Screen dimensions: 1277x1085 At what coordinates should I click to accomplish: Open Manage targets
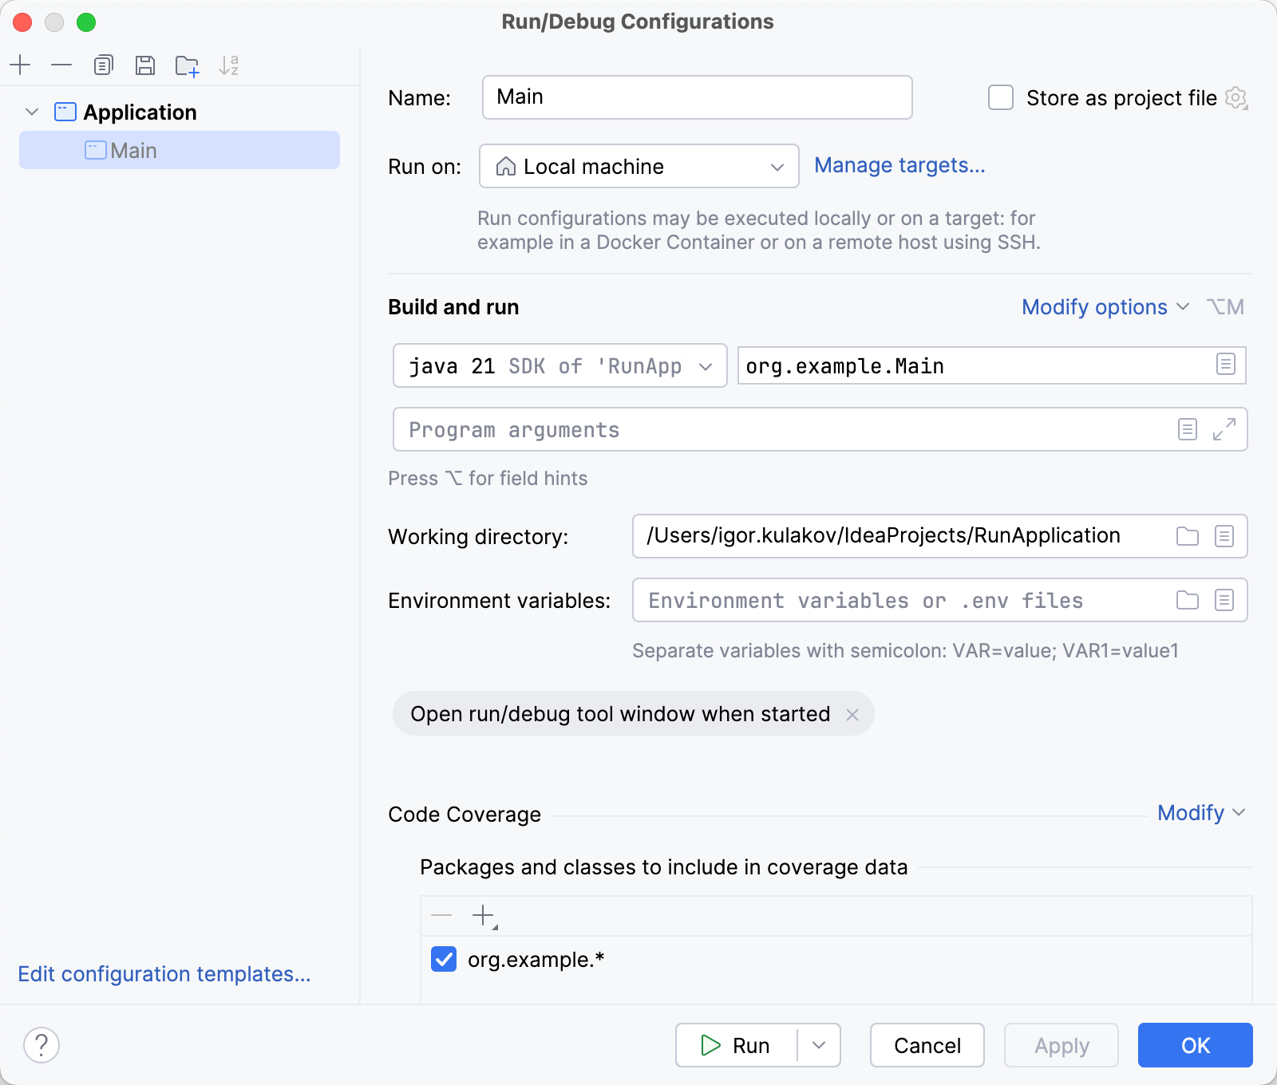[x=899, y=165]
